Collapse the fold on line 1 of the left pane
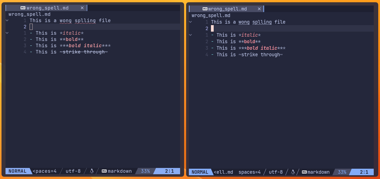380x179 pixels. point(7,20)
